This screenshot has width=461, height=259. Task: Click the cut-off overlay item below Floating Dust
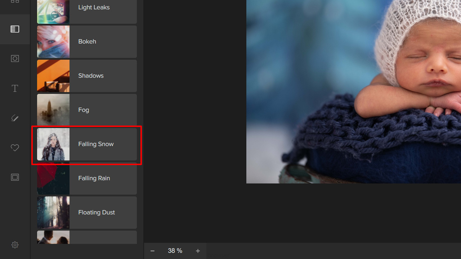(87, 237)
